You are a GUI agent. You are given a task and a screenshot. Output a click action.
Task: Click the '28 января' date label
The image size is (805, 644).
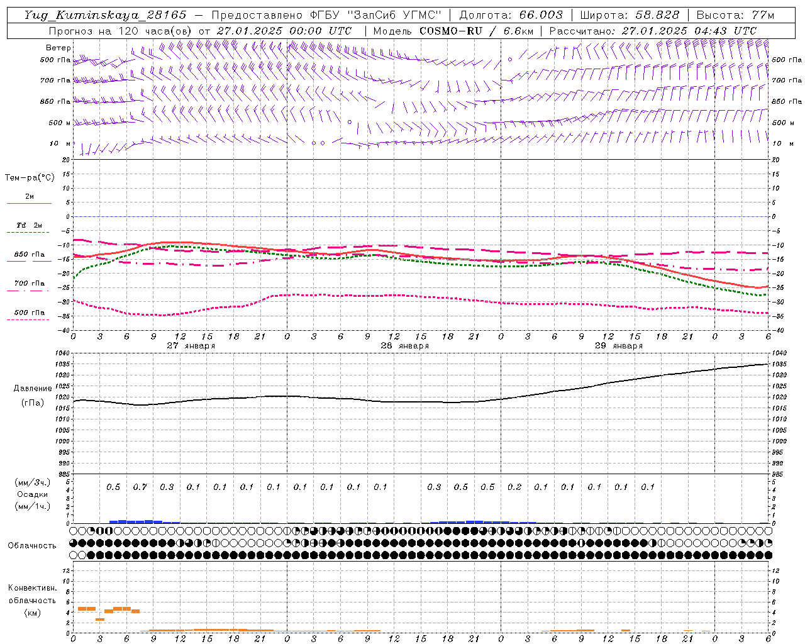pos(405,346)
